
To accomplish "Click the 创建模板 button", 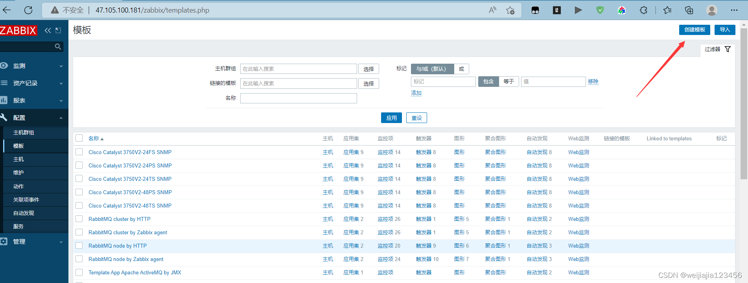I will 695,30.
